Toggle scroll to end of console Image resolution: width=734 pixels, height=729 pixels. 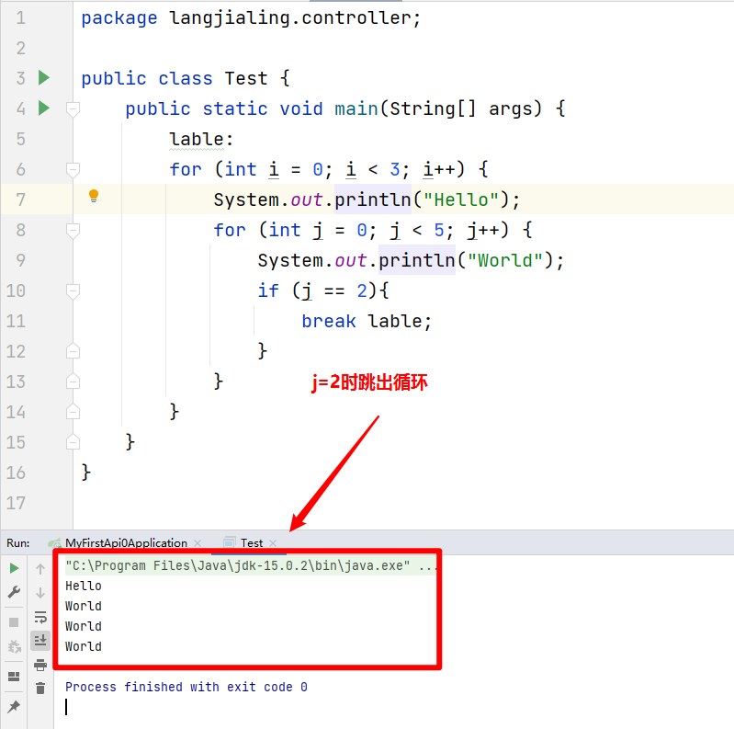tap(40, 640)
